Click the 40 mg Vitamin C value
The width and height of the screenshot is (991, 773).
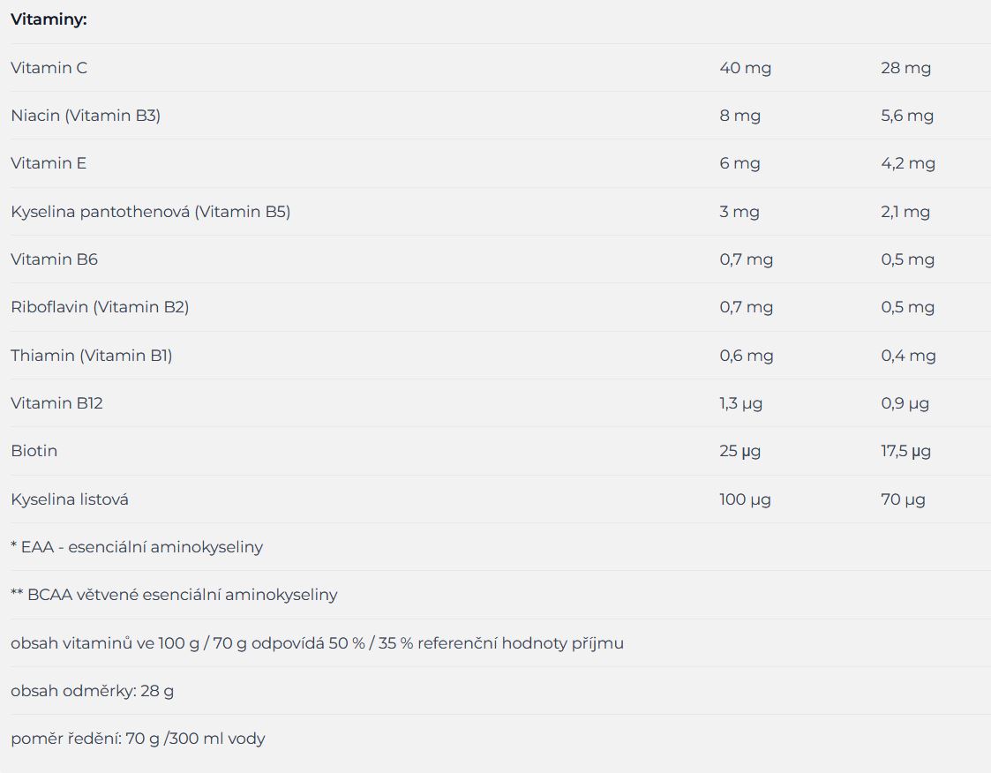click(x=745, y=68)
